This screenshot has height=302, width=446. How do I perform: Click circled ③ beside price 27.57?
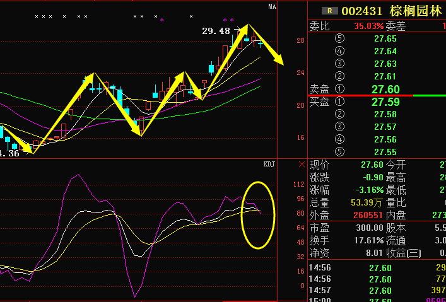[x=339, y=127]
